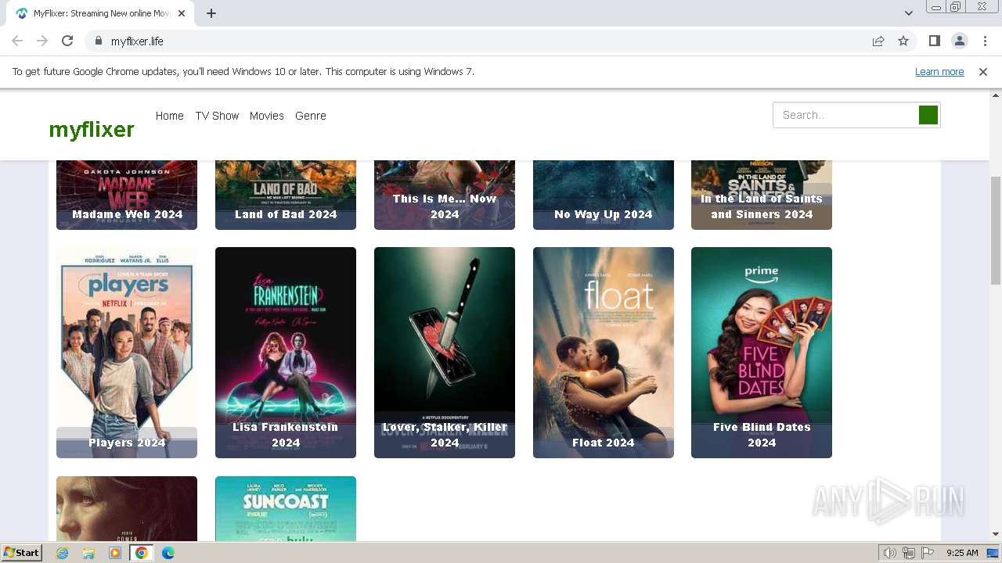Open the Float 2024 movie poster
1002x563 pixels.
click(604, 353)
